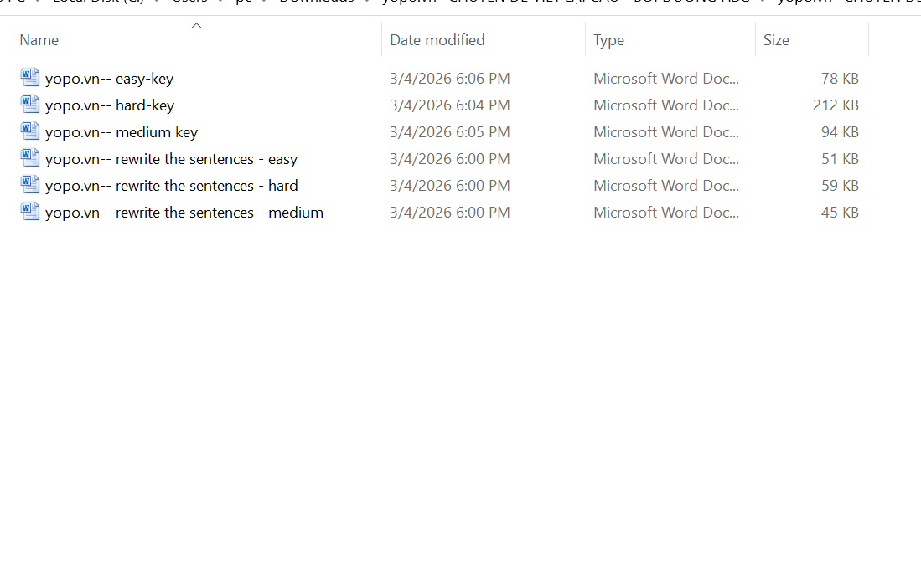Sort the list by Size column header
Screen dimensions: 921x585
(x=776, y=40)
